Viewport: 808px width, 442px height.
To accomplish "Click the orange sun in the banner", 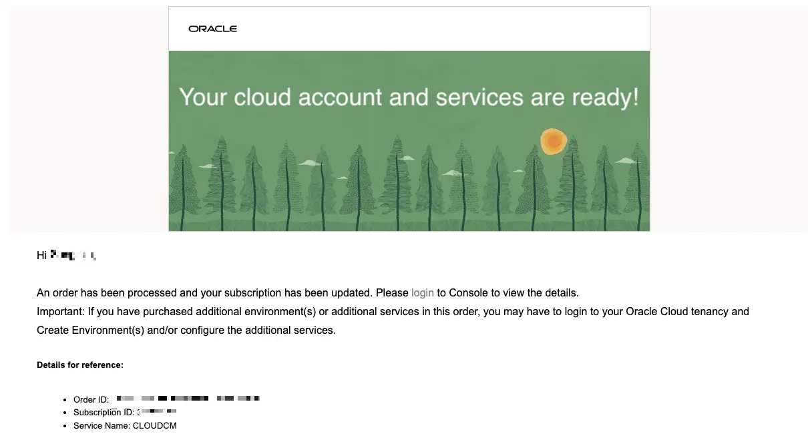I will [554, 142].
